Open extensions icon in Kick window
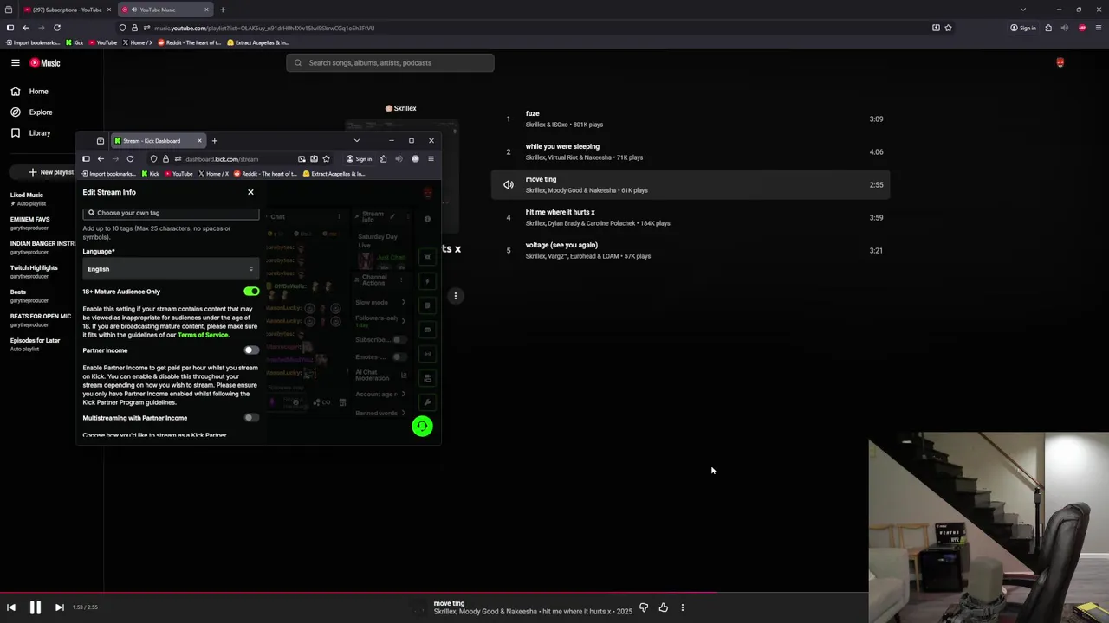 pyautogui.click(x=383, y=158)
